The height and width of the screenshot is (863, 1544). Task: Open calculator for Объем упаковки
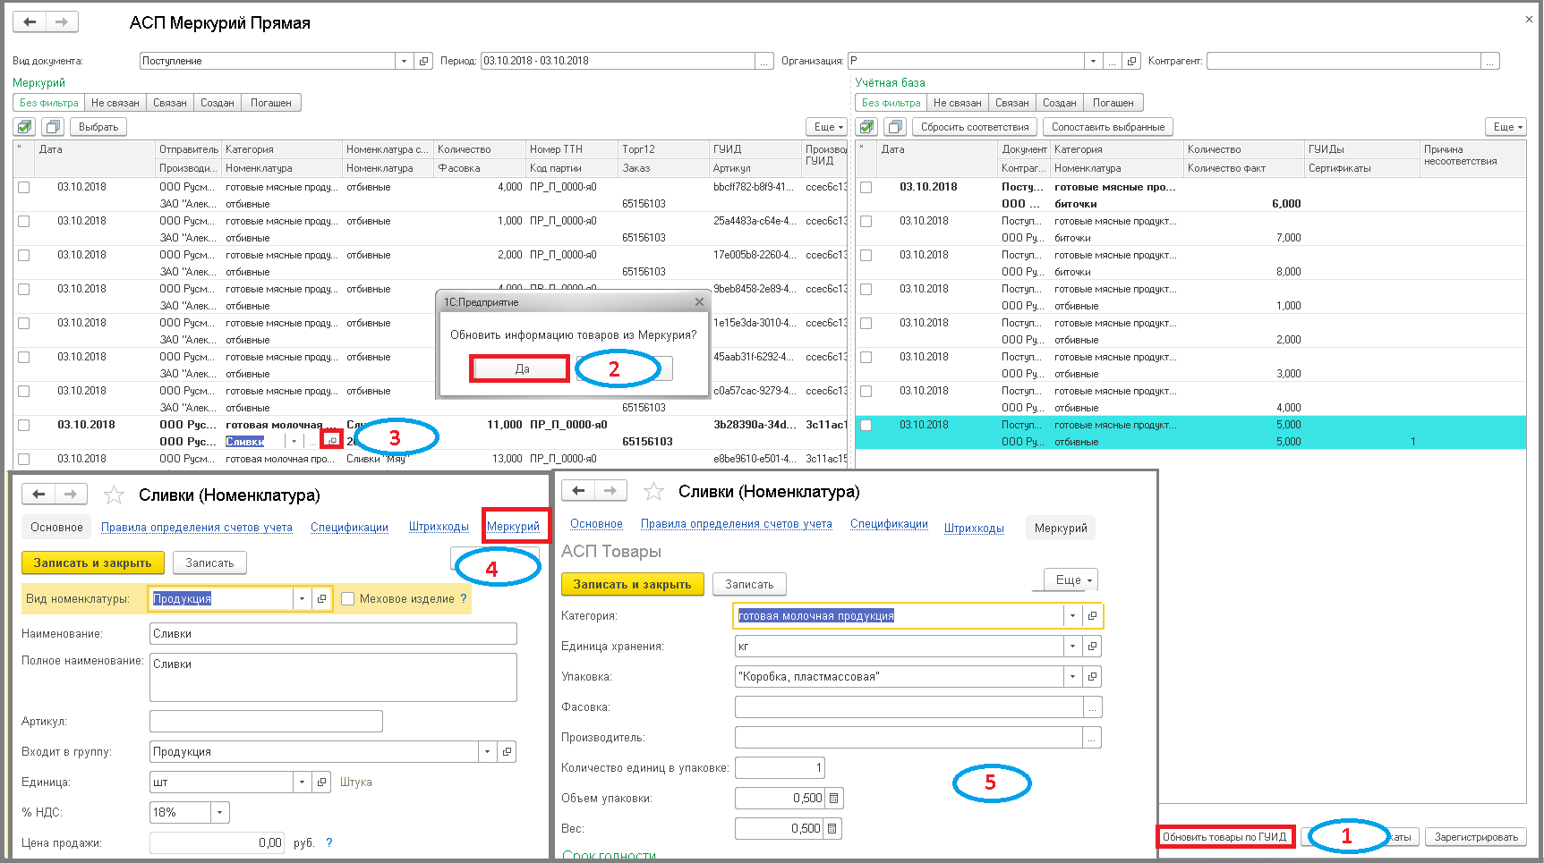point(833,798)
